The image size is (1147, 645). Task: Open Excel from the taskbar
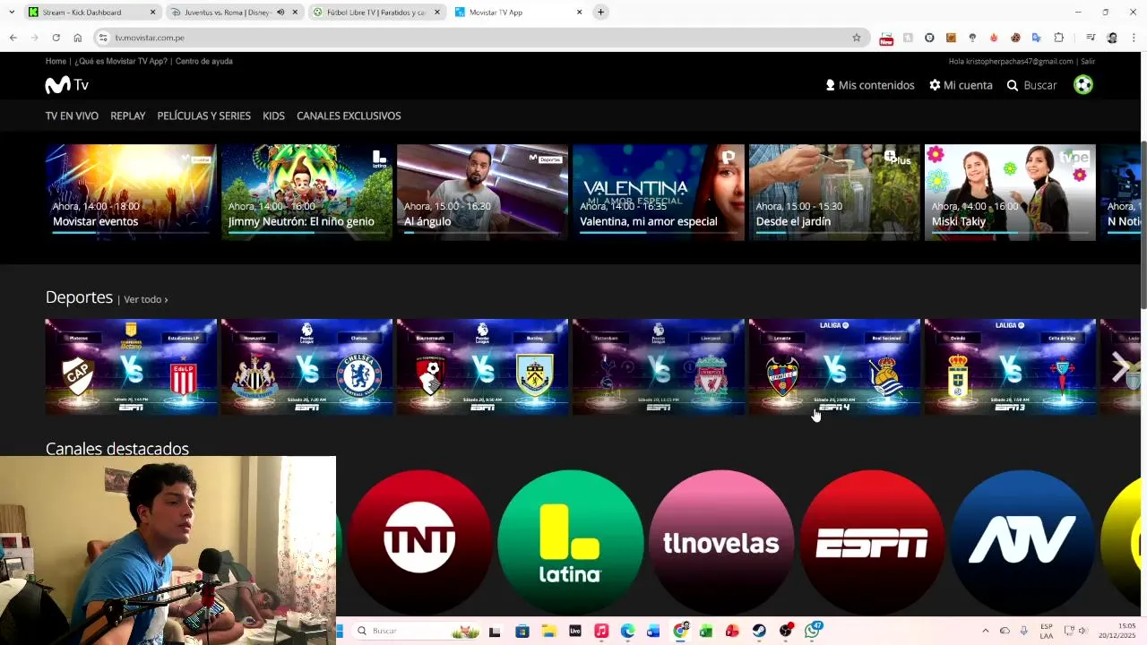point(706,632)
